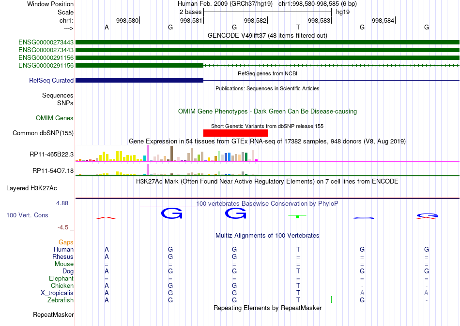The image size is (460, 326).
Task: Click the Elephant alignment row label
Action: [x=61, y=279]
